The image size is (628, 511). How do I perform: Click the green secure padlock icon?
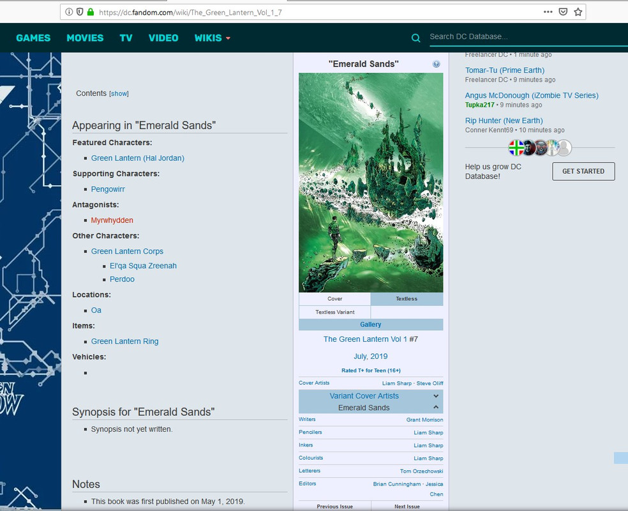click(91, 12)
